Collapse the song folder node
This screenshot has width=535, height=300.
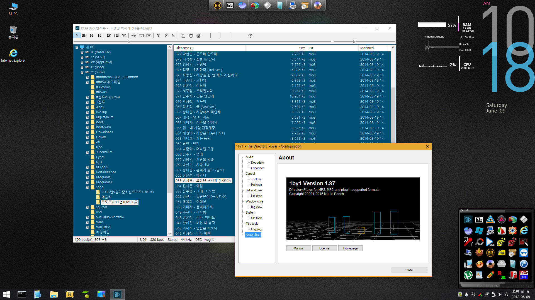coord(87,187)
